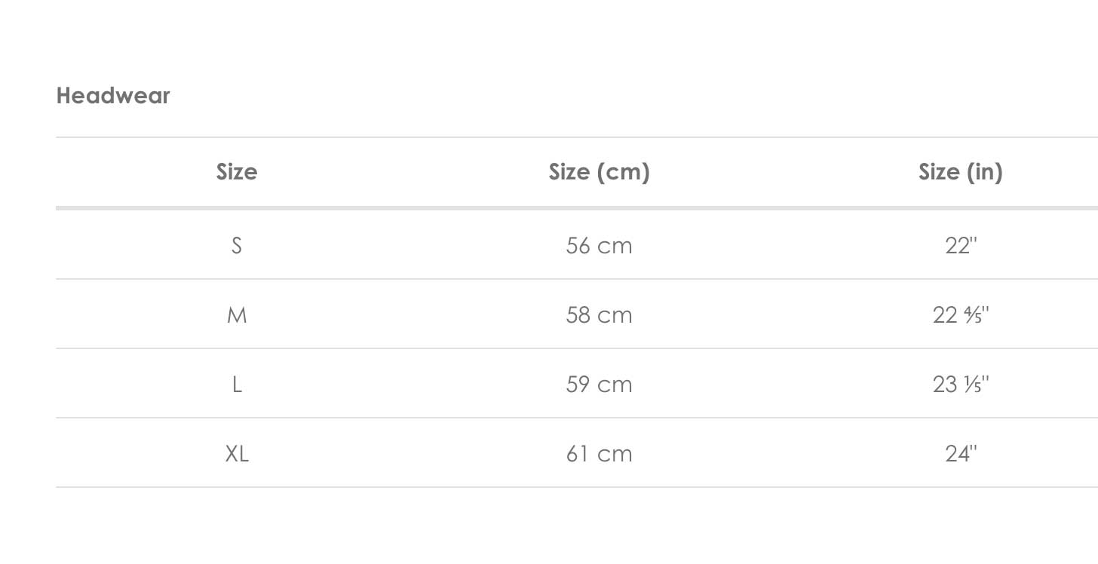The height and width of the screenshot is (564, 1098).
Task: Select the Size (cm) column header
Action: click(x=599, y=172)
